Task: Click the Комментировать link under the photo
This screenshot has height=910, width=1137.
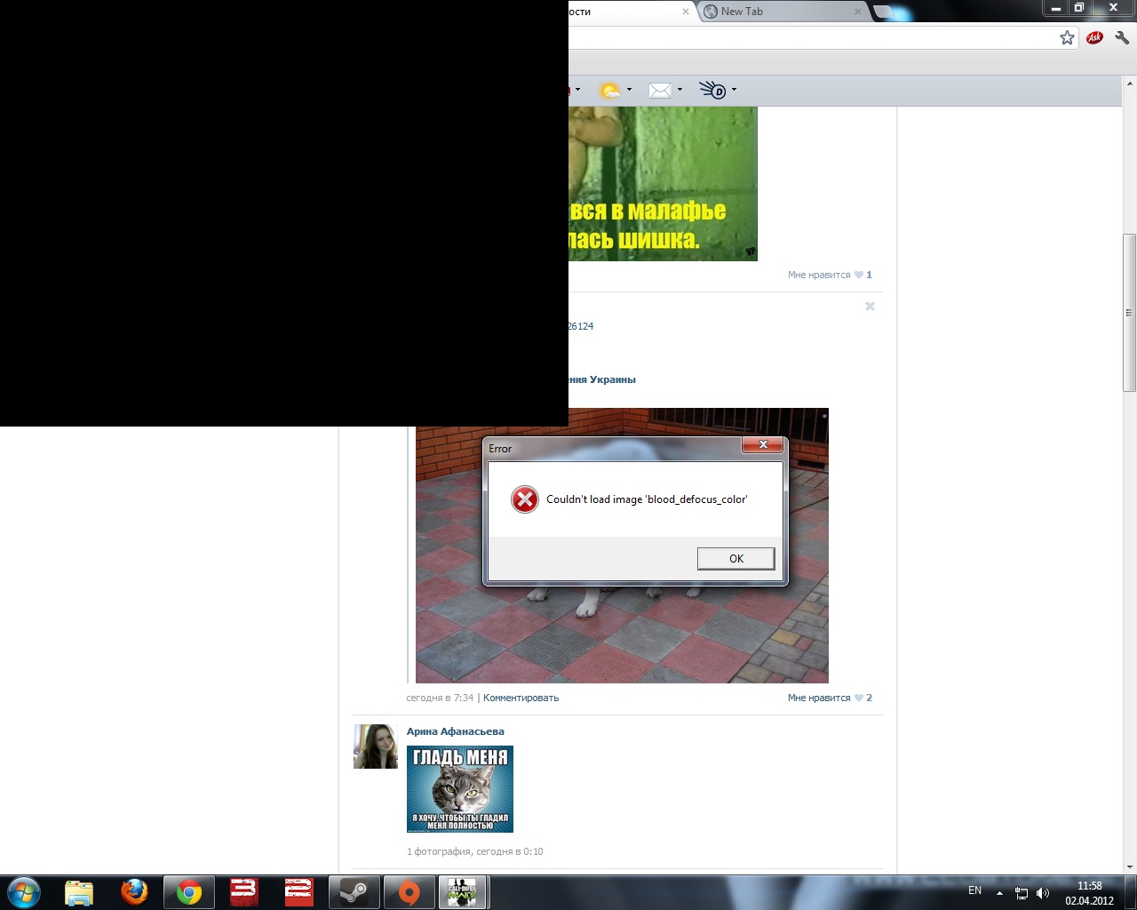Action: 521,698
